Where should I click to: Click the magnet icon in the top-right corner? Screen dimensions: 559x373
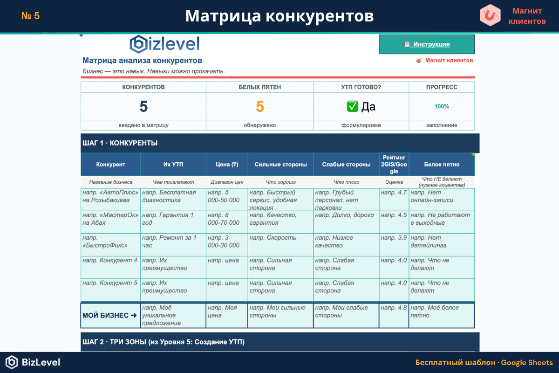click(x=490, y=15)
